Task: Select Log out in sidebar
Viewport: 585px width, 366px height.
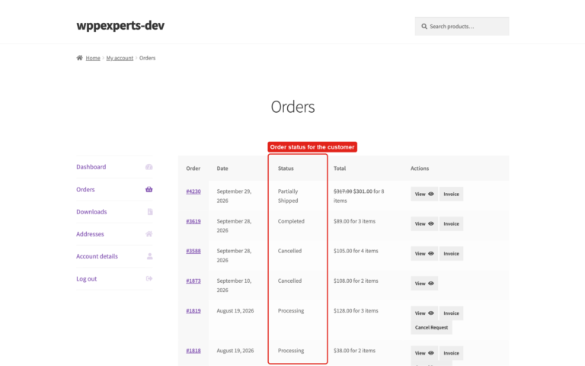Action: coord(87,279)
